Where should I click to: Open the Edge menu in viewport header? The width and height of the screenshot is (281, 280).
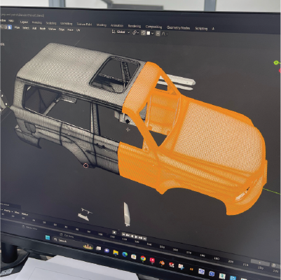(x=62, y=29)
